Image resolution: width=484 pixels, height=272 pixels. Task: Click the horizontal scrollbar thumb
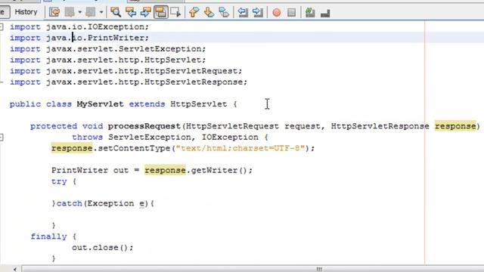point(319,269)
